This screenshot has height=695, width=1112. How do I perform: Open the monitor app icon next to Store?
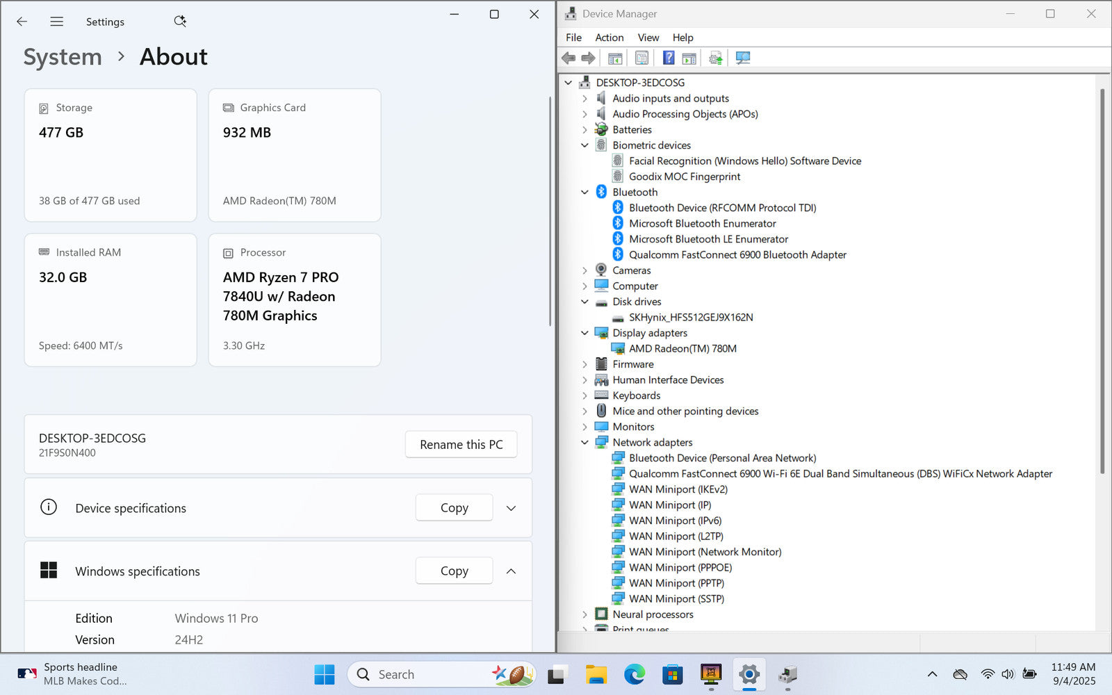coord(711,674)
